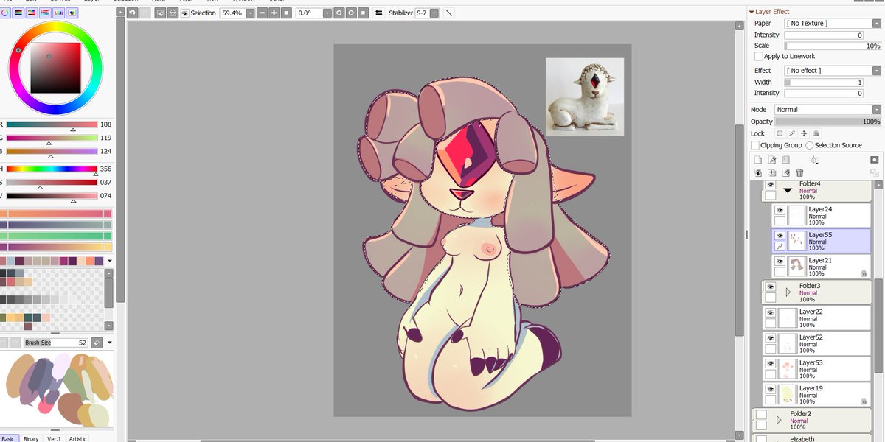The height and width of the screenshot is (442, 885).
Task: Hide Folder3 with its eye icon
Action: tap(771, 287)
